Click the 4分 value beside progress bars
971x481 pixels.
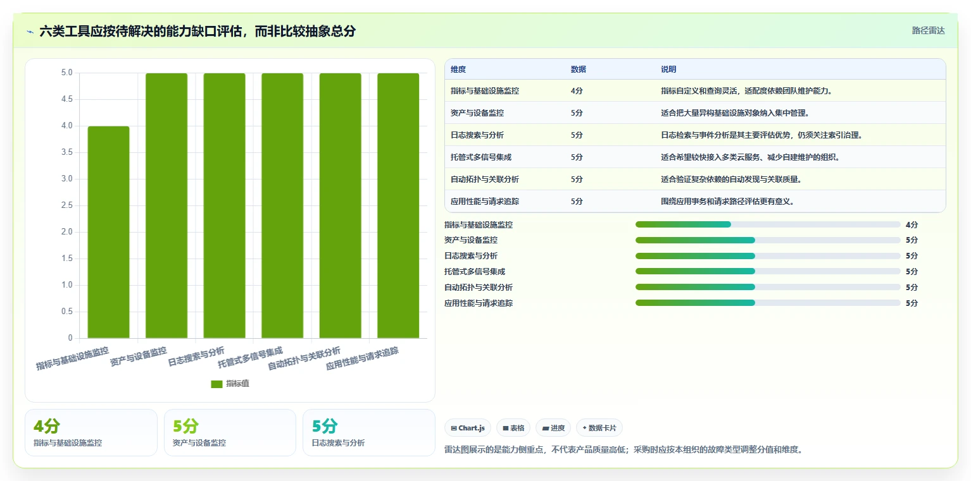click(x=911, y=224)
